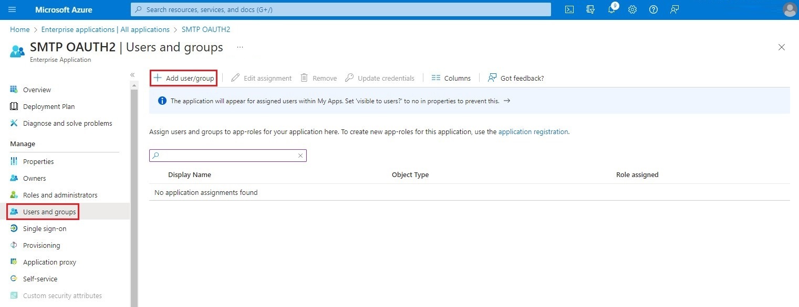Clear the search box with the X
Viewport: 799px width, 307px height.
pyautogui.click(x=300, y=156)
